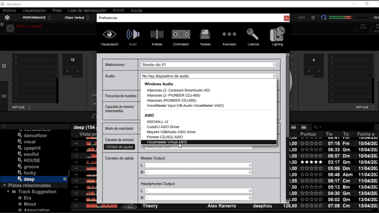Open the 2Deck Vertical layout dropdown
379x213 pixels.
tap(77, 18)
